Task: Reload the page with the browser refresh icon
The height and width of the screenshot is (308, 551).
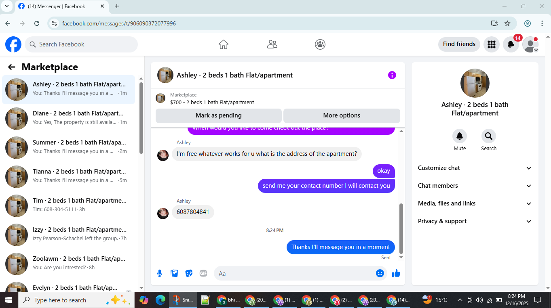Action: [37, 23]
